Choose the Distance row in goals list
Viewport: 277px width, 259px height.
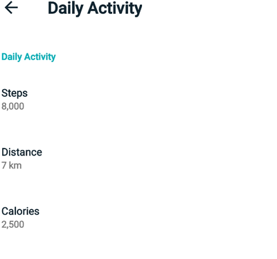[x=138, y=159]
